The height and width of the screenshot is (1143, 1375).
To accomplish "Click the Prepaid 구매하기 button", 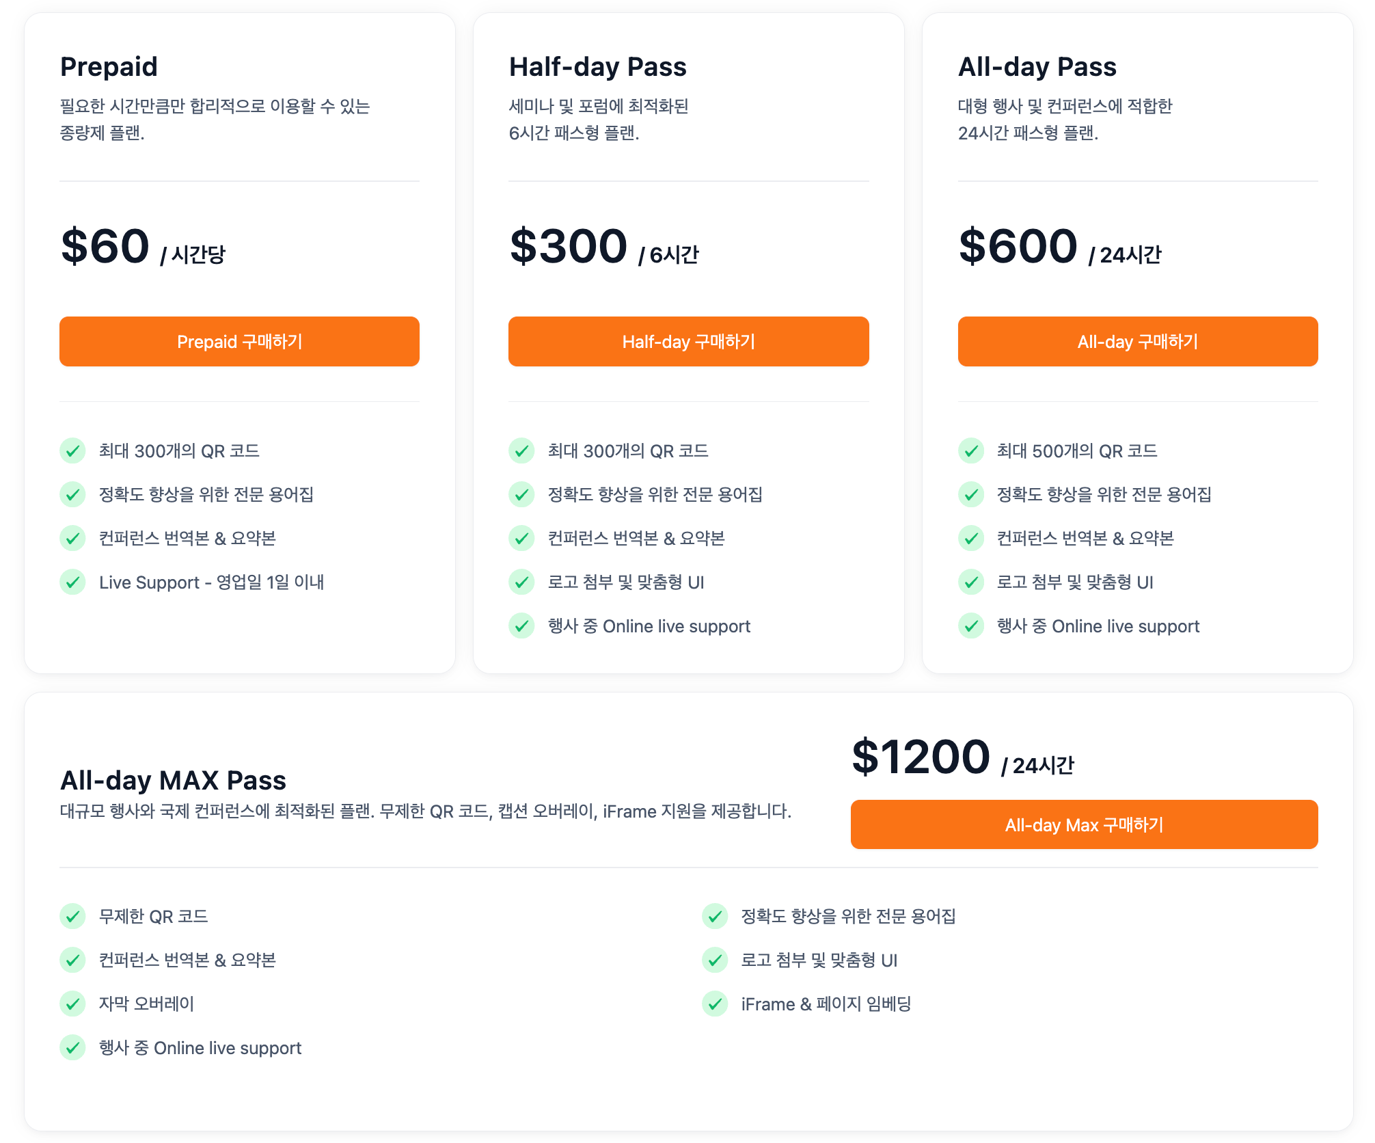I will (x=239, y=342).
